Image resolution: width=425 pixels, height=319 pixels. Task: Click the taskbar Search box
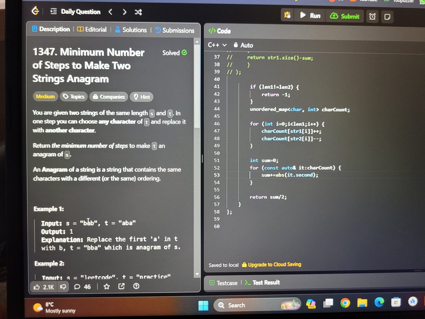pos(257,304)
